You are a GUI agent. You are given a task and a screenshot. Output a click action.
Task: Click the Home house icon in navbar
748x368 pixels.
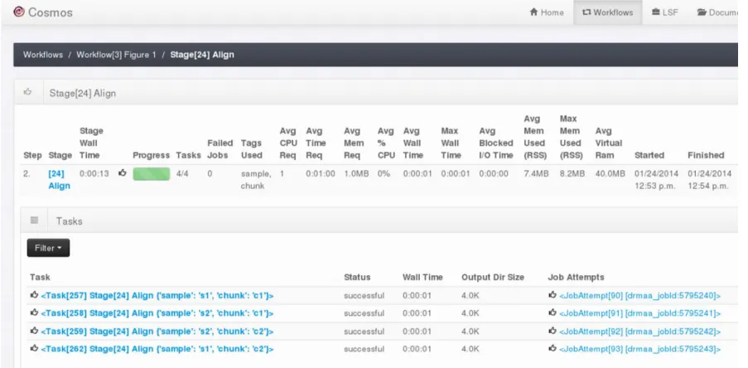(533, 12)
